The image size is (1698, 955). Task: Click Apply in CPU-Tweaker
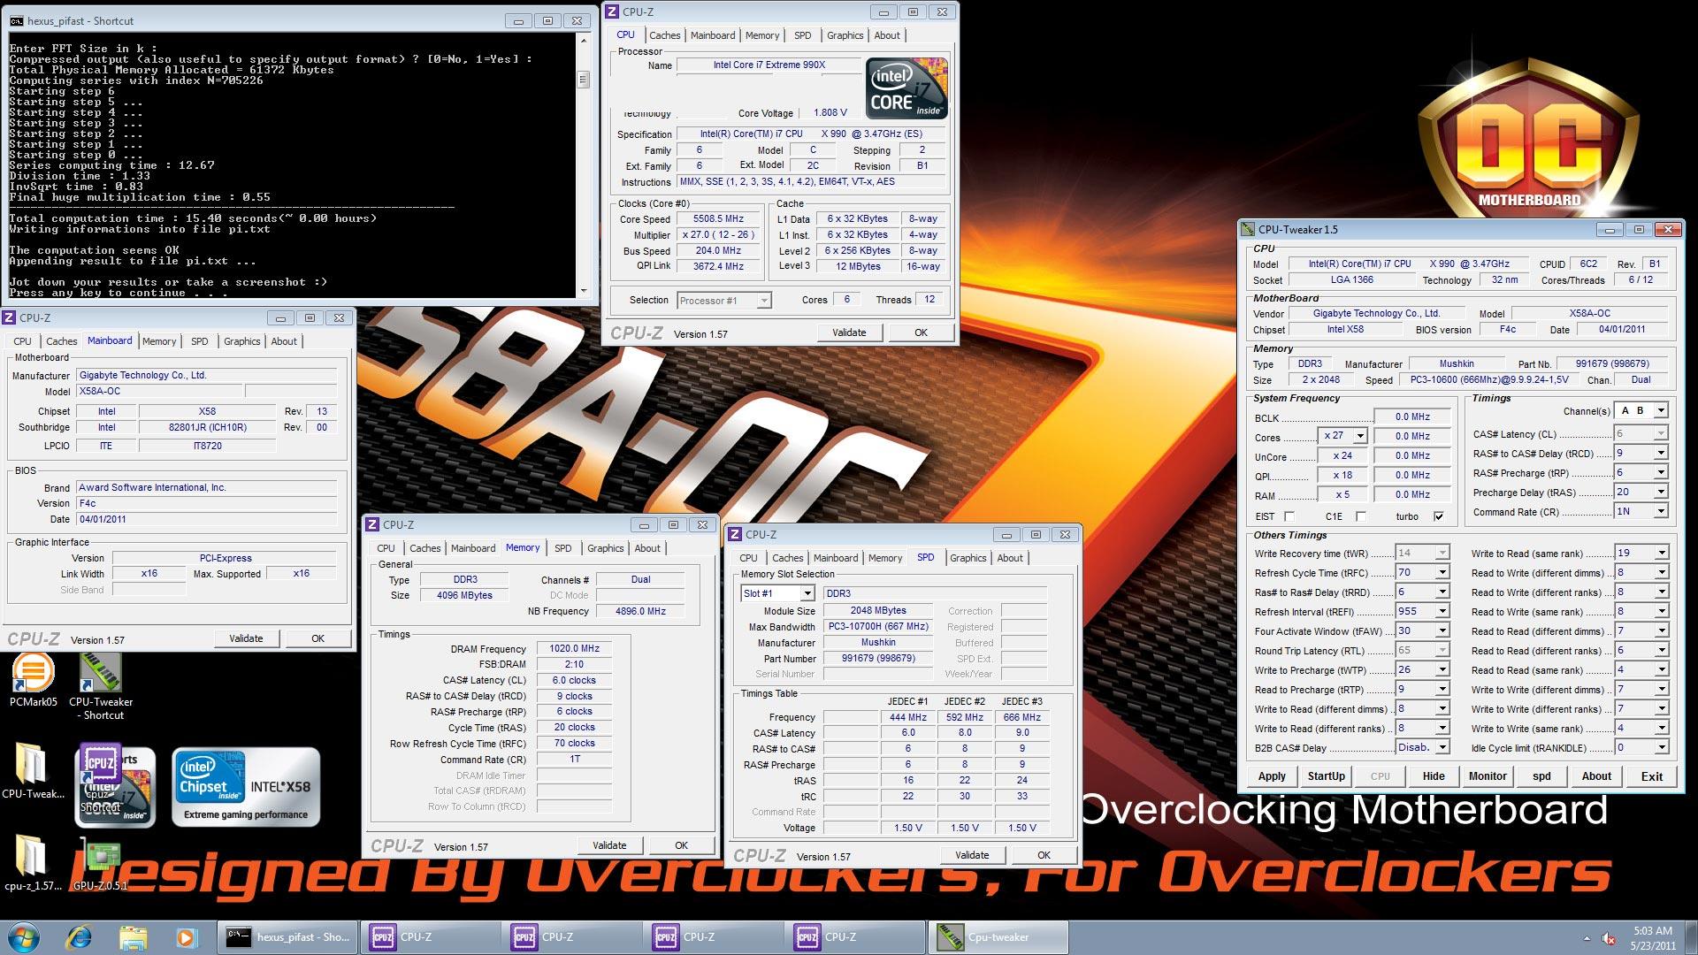[1272, 776]
